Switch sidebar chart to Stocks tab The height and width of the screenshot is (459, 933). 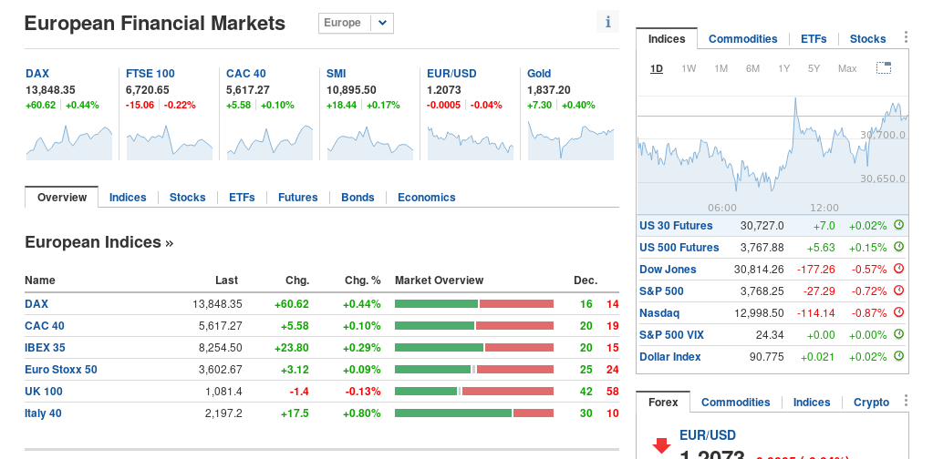point(867,38)
